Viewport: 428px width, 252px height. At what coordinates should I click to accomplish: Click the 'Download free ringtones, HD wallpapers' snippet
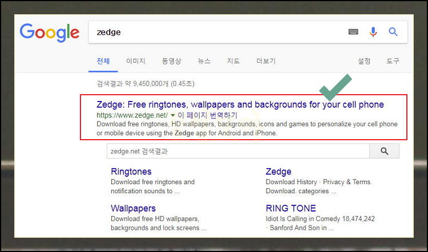[x=247, y=129]
